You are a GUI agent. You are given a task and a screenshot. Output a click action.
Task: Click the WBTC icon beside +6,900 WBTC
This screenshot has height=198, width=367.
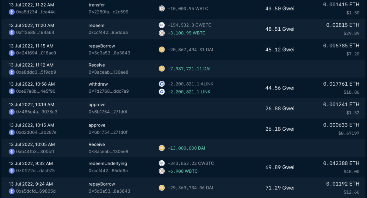pyautogui.click(x=162, y=171)
